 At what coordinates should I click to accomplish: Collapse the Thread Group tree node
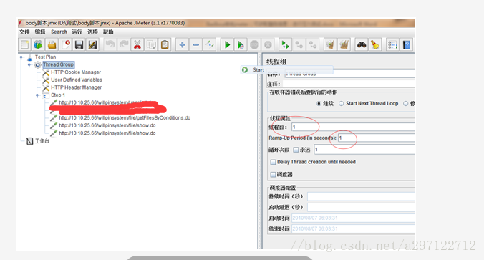pos(29,65)
